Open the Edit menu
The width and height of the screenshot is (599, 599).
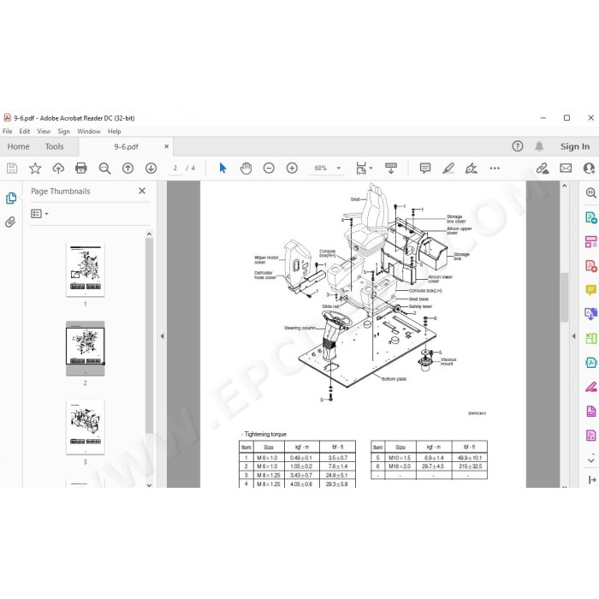click(25, 132)
